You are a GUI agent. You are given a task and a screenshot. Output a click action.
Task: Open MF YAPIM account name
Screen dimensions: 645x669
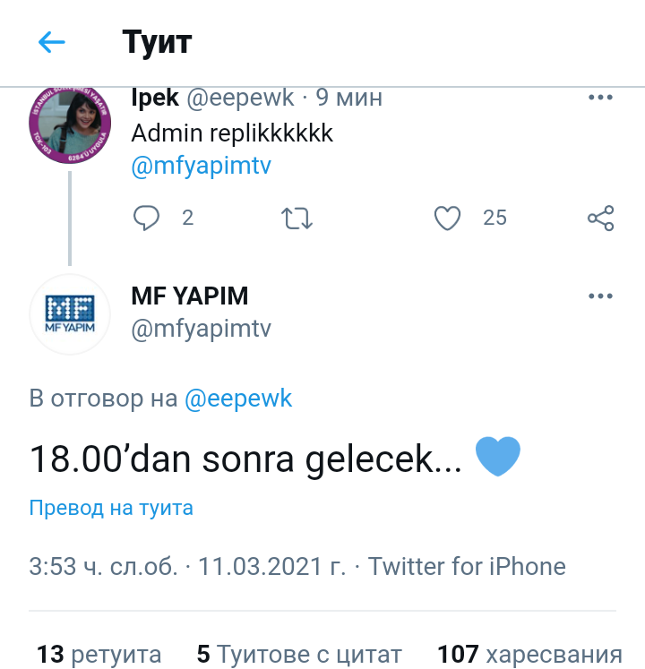(190, 296)
